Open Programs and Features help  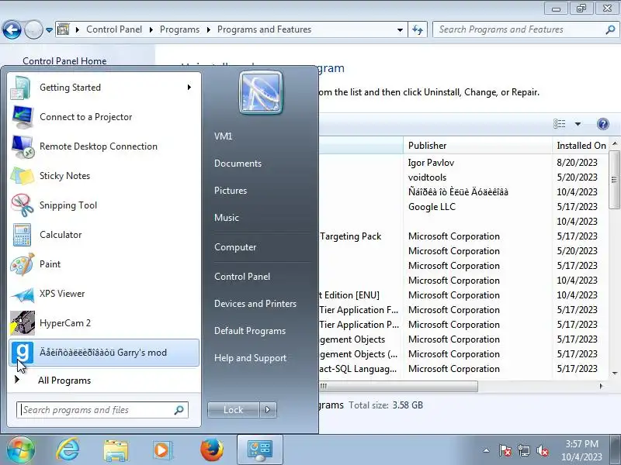tap(603, 124)
